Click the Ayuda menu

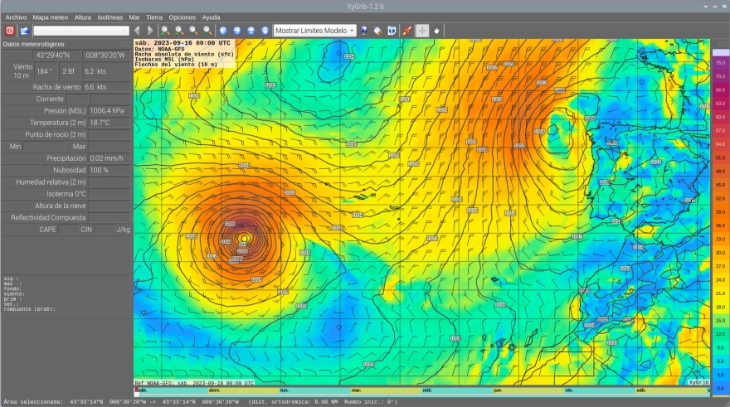point(212,17)
